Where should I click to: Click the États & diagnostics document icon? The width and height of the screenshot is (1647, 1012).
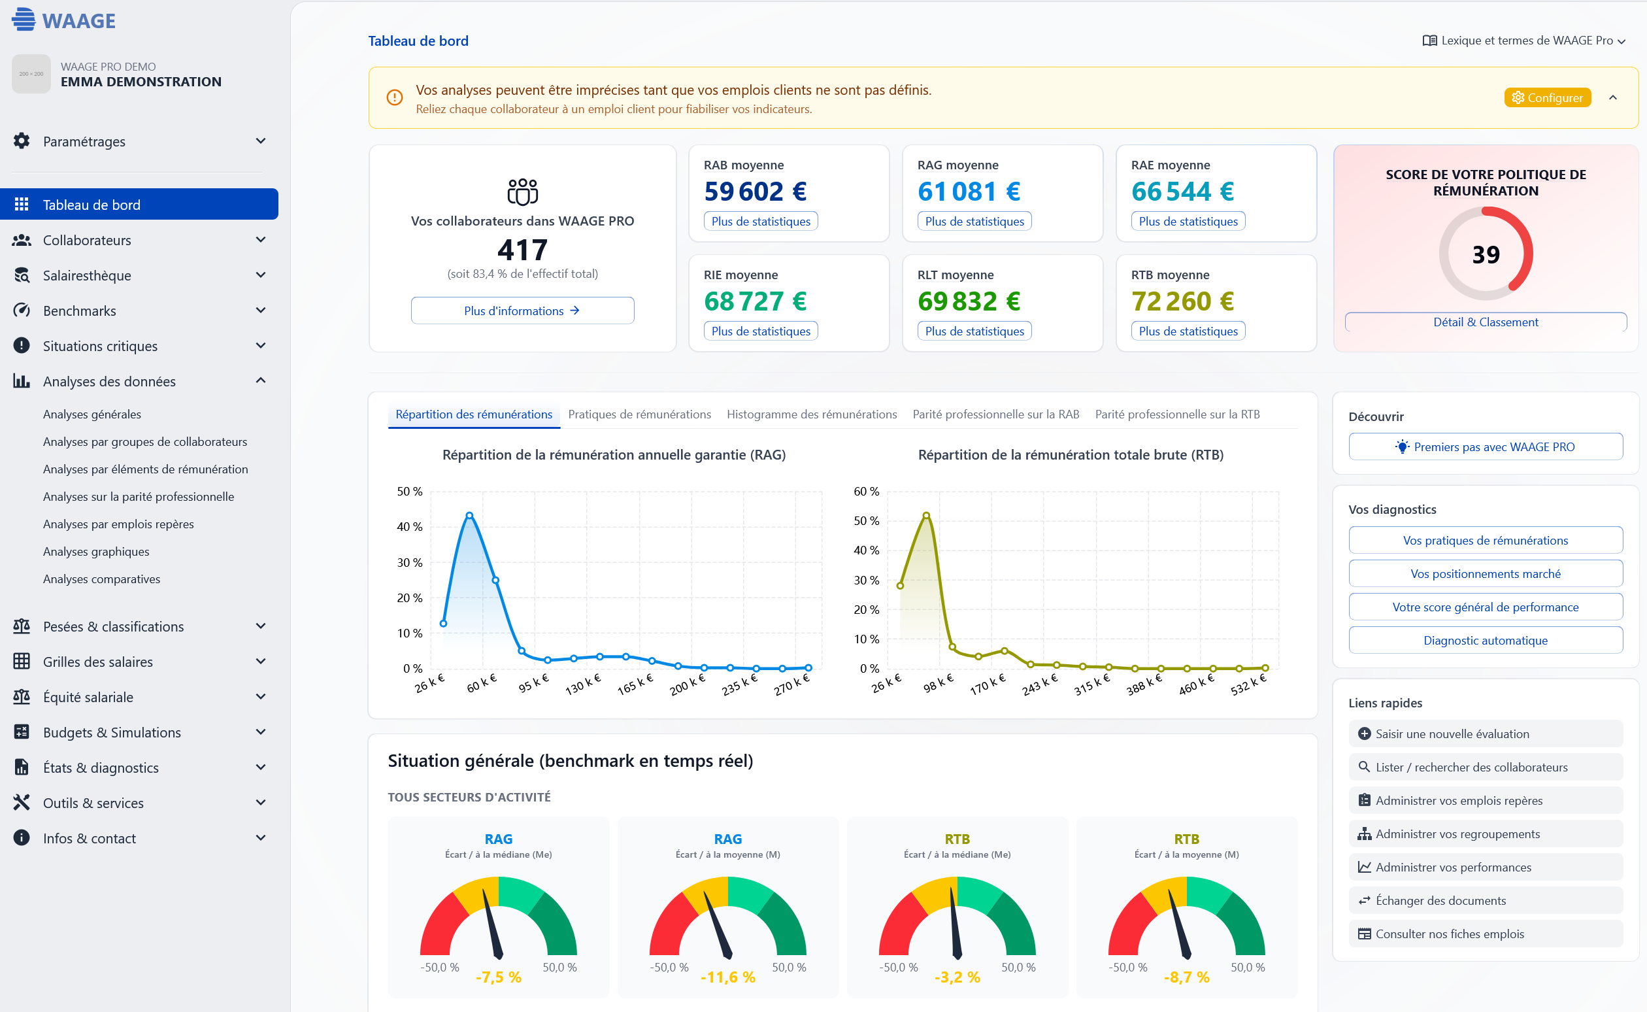click(22, 767)
